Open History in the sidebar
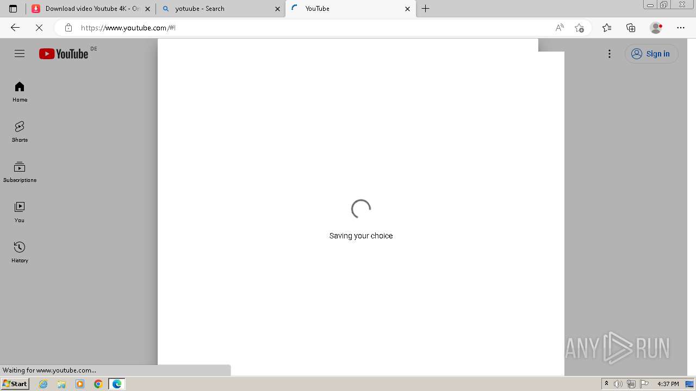 tap(20, 253)
